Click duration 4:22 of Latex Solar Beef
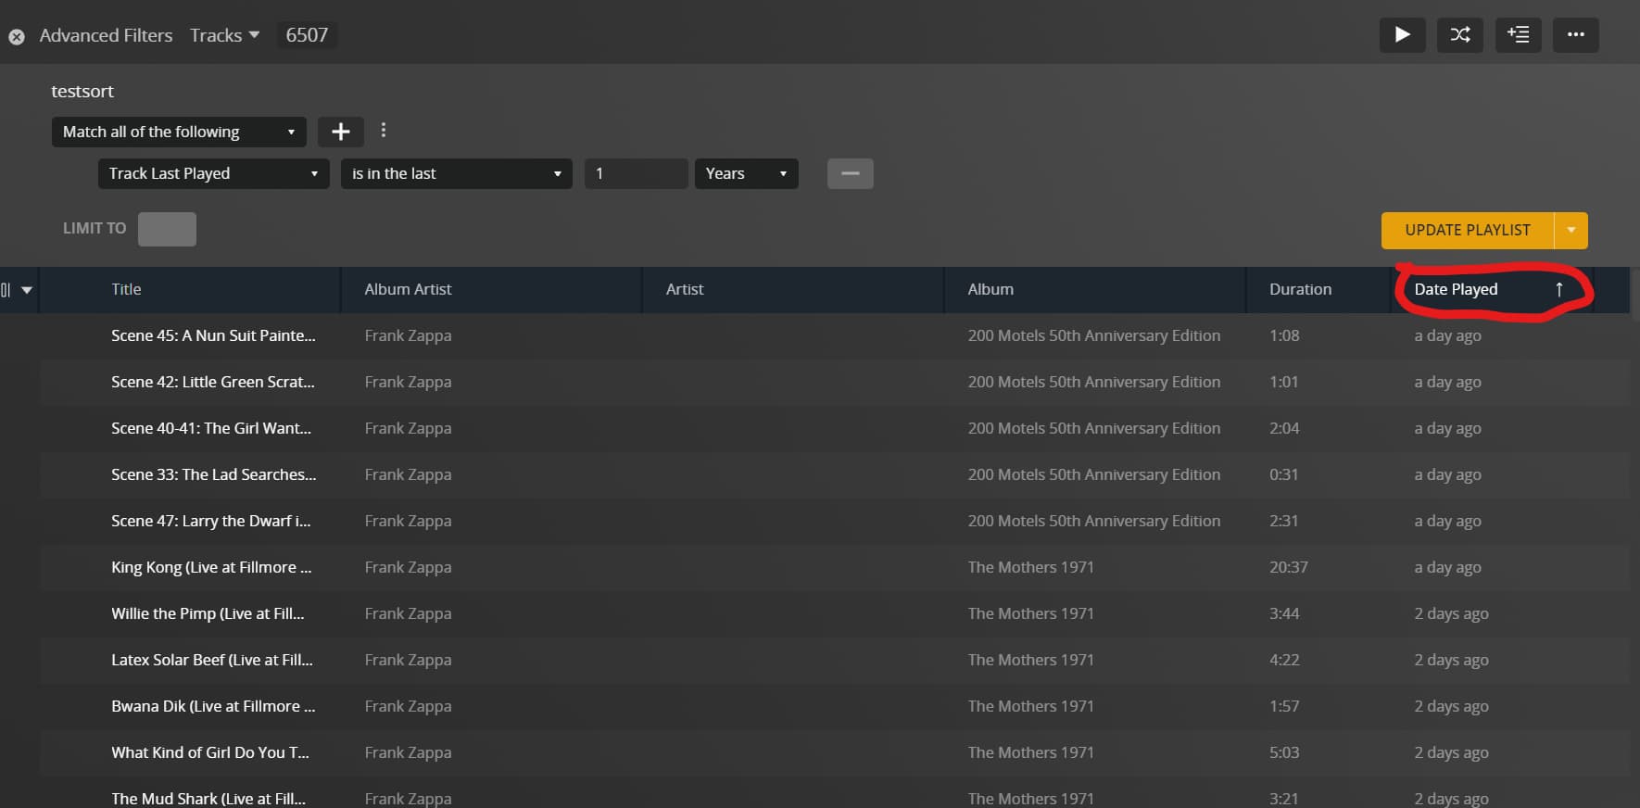Image resolution: width=1640 pixels, height=808 pixels. pos(1284,660)
